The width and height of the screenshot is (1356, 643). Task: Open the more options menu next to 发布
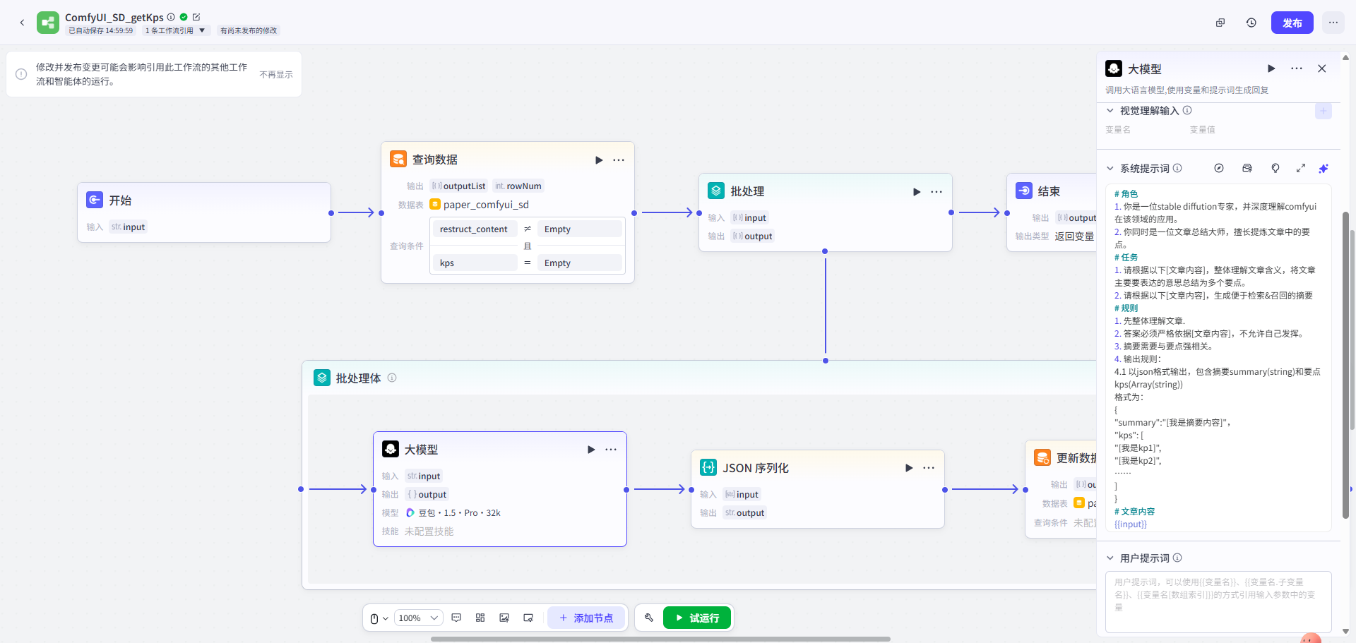tap(1333, 23)
